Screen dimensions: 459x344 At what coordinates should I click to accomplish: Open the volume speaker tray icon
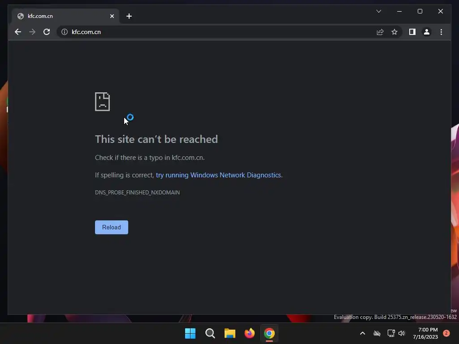tap(402, 333)
